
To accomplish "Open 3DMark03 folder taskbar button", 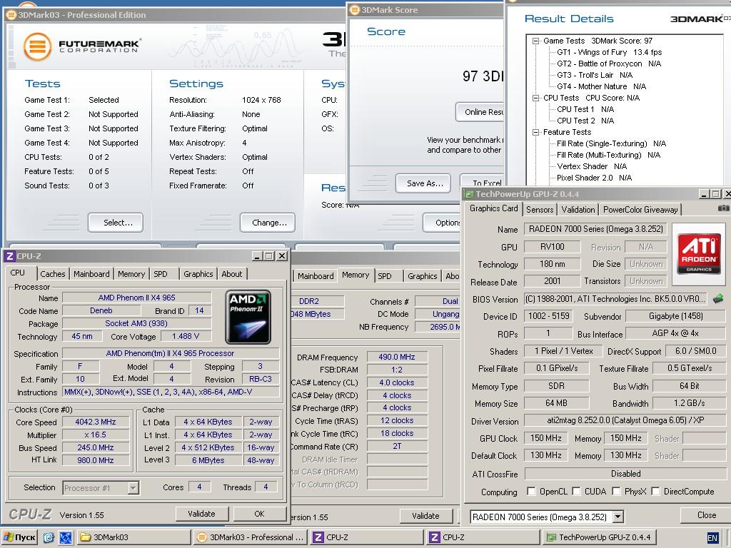I will click(x=133, y=537).
